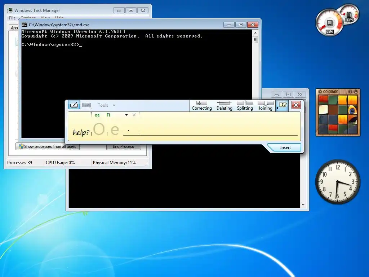Viewport: 369px width, 277px height.
Task: Toggle the handwriting help videos icon
Action: [x=283, y=105]
